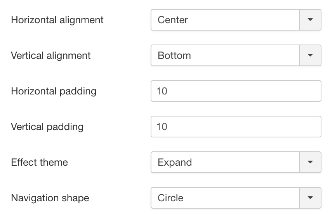330x216 pixels.
Task: Expand the Effect theme dropdown arrow
Action: click(x=310, y=162)
